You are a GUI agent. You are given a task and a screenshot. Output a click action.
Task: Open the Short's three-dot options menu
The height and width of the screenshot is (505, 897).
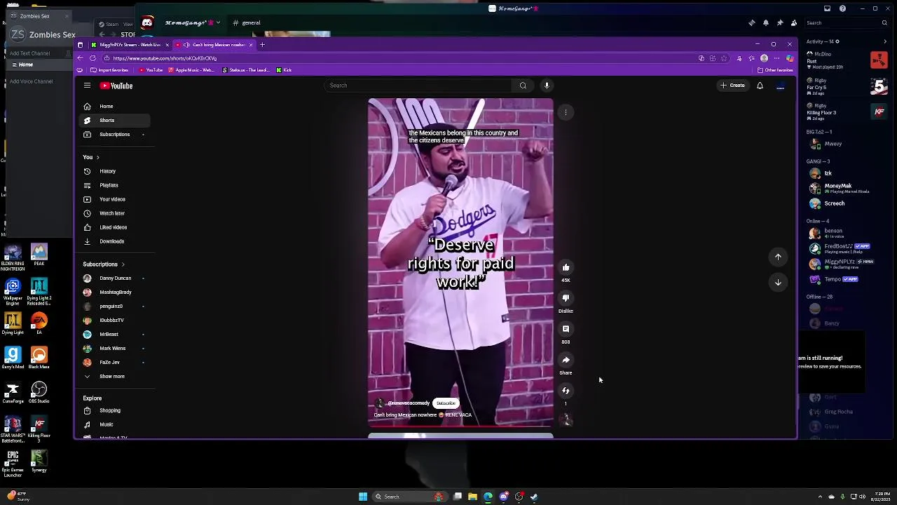click(566, 112)
